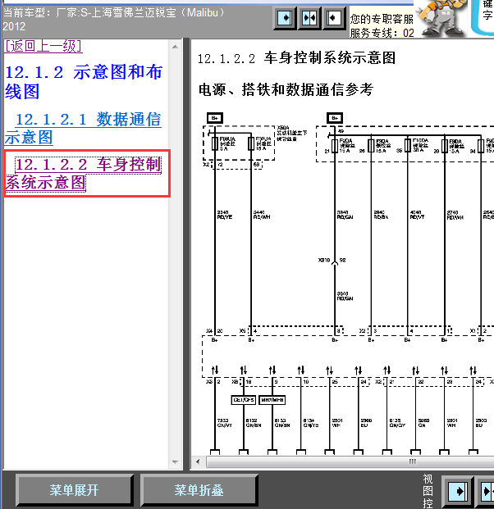494x509 pixels.
Task: Click the CE1/CF5 label box in diagram
Action: (x=244, y=400)
